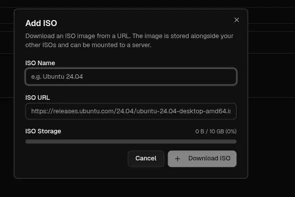Click the 'ISO URL' label
This screenshot has height=197, width=295.
pos(38,98)
